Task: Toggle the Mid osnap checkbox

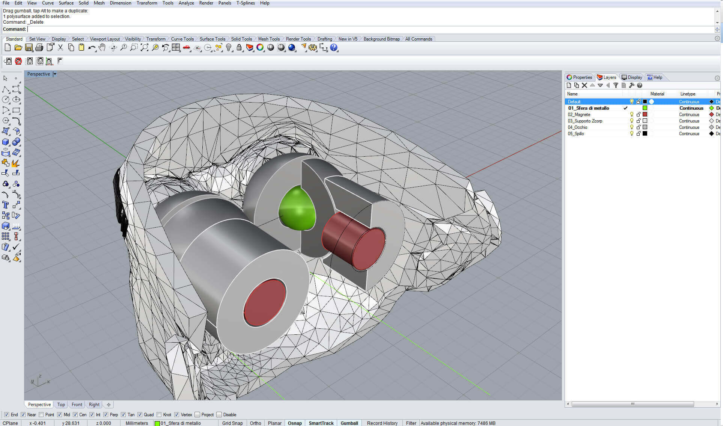Action: pyautogui.click(x=59, y=415)
